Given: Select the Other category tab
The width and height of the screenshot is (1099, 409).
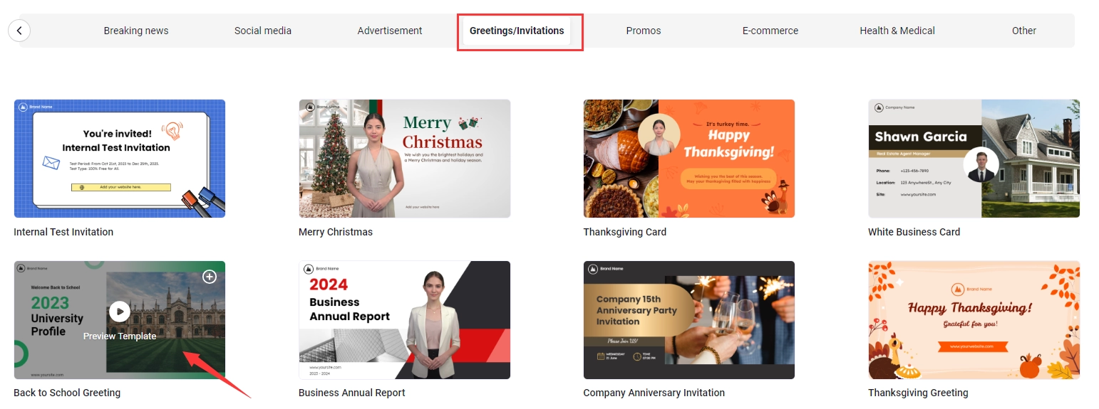Looking at the screenshot, I should (1024, 31).
